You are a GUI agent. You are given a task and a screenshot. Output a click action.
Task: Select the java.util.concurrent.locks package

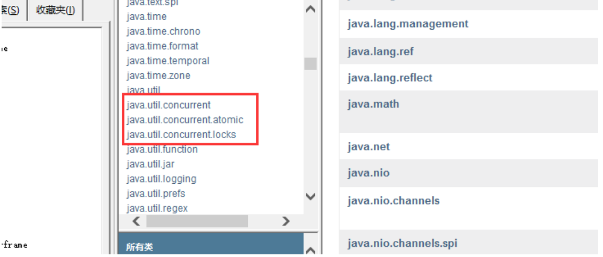click(181, 134)
